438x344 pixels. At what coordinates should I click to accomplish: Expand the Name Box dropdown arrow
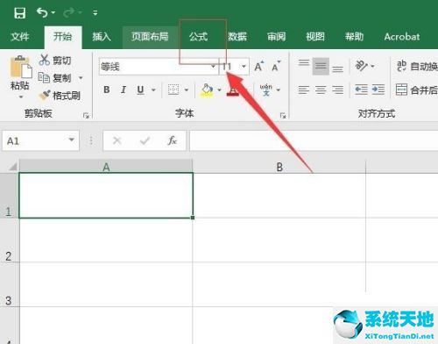point(72,140)
